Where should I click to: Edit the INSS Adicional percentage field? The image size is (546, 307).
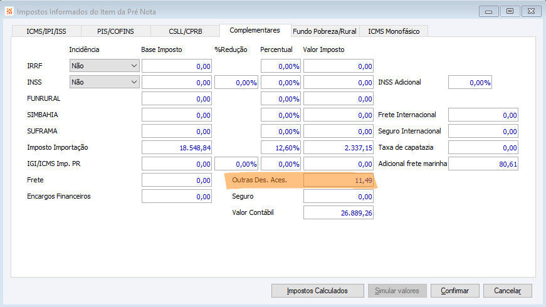pyautogui.click(x=470, y=83)
